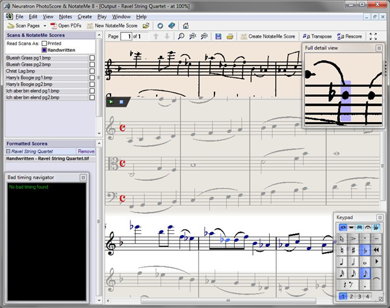Click the full screen icon in toolbar
Screen dimensions: 390x308
click(x=373, y=36)
